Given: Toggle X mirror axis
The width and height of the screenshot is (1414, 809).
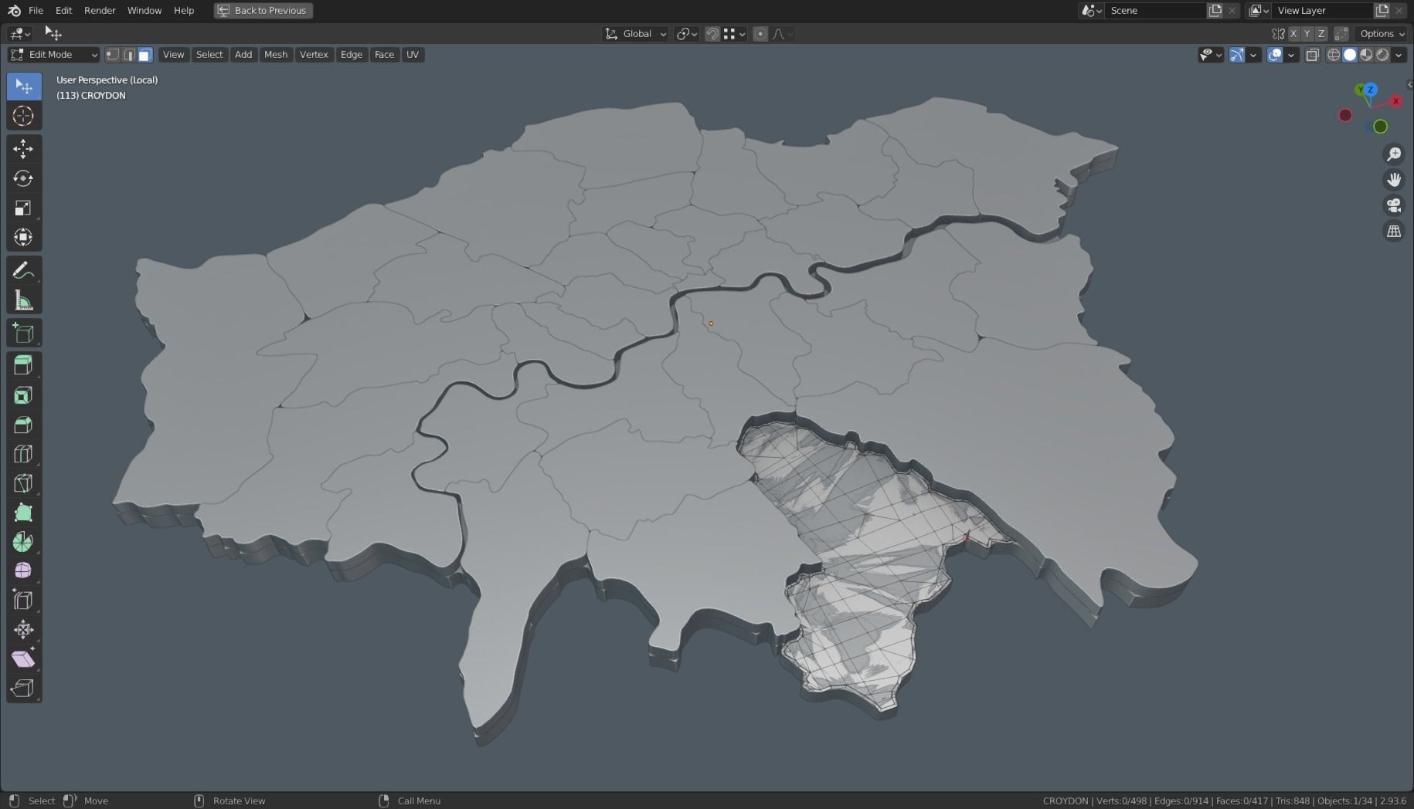Looking at the screenshot, I should coord(1293,34).
